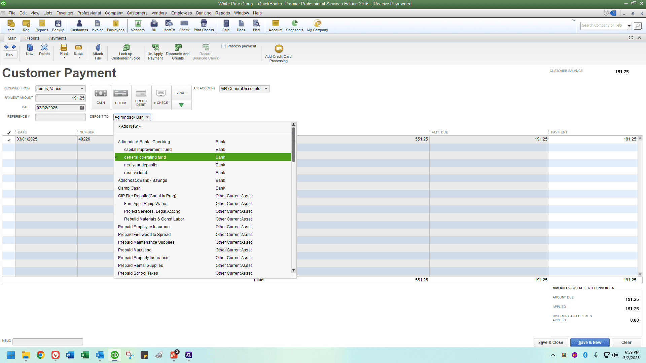Image resolution: width=646 pixels, height=363 pixels.
Task: Open the Lists menu
Action: click(48, 13)
